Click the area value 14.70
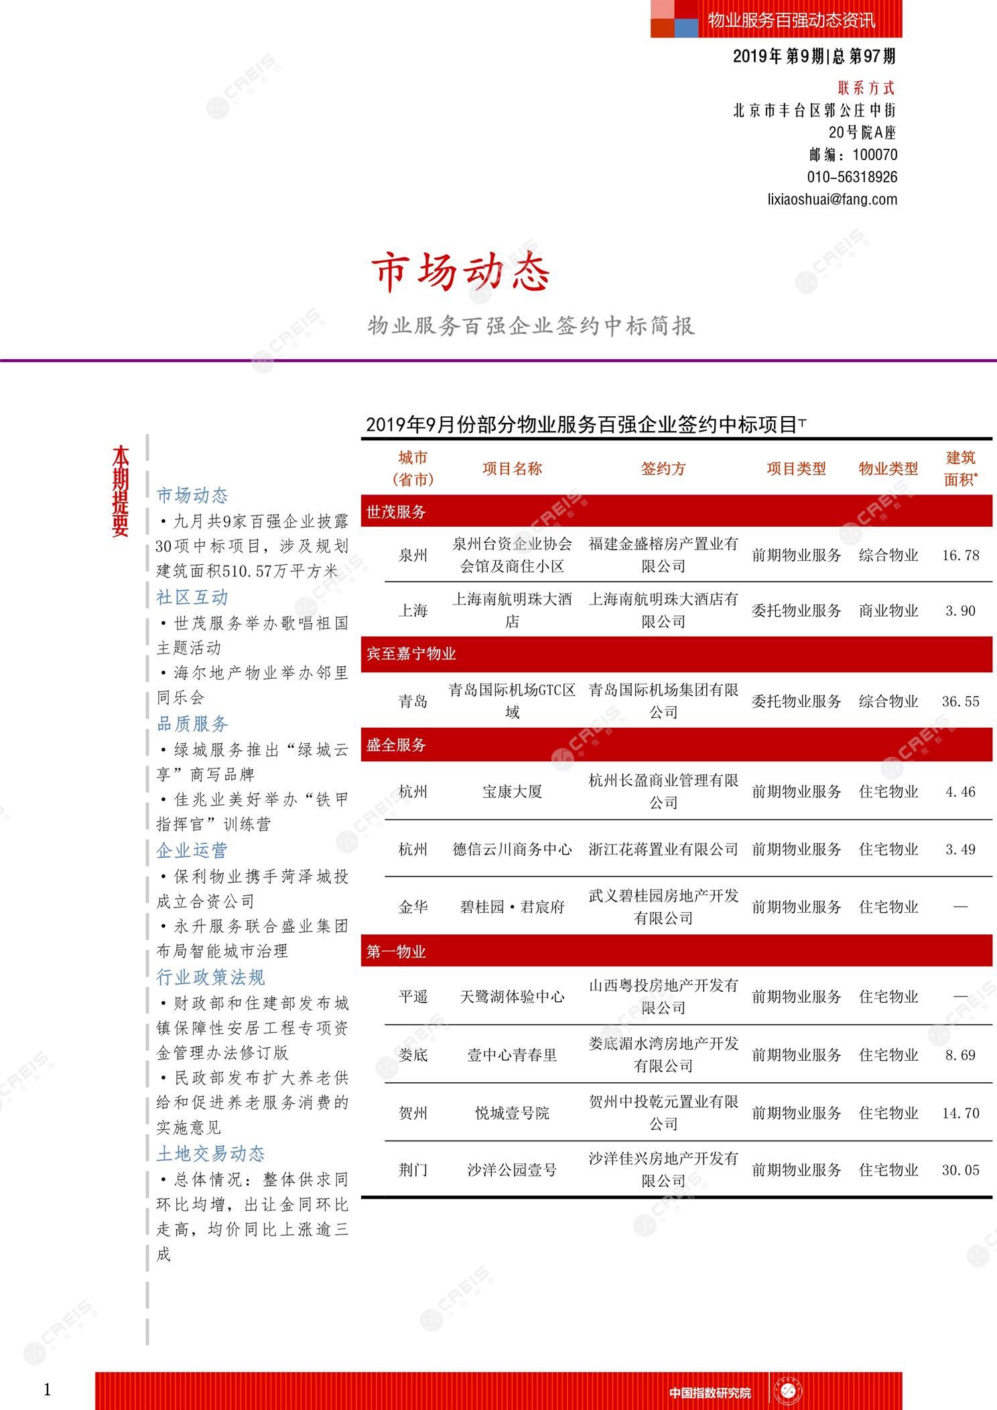This screenshot has height=1410, width=997. (961, 1113)
